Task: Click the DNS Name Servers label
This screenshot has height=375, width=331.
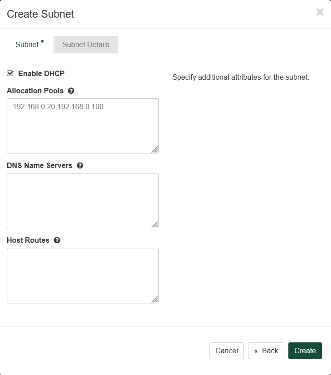Action: [39, 165]
